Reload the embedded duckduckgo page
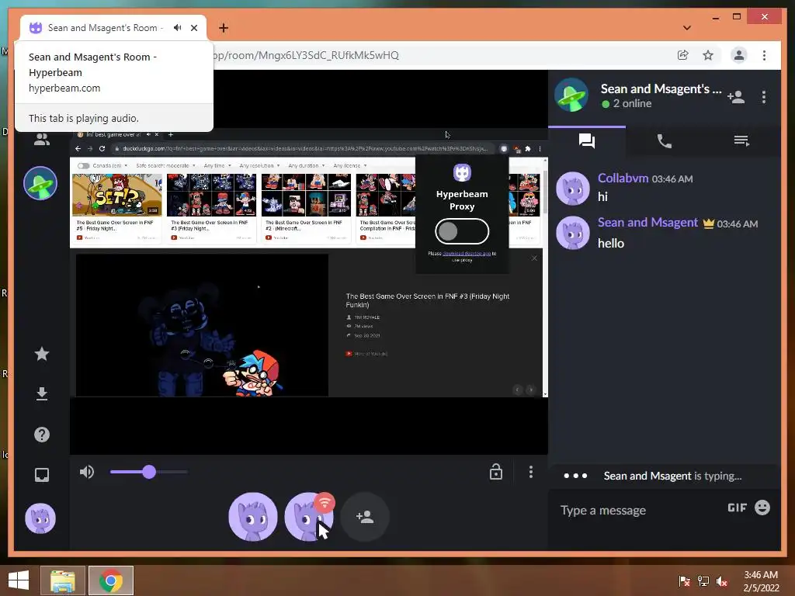The image size is (795, 596). (102, 148)
